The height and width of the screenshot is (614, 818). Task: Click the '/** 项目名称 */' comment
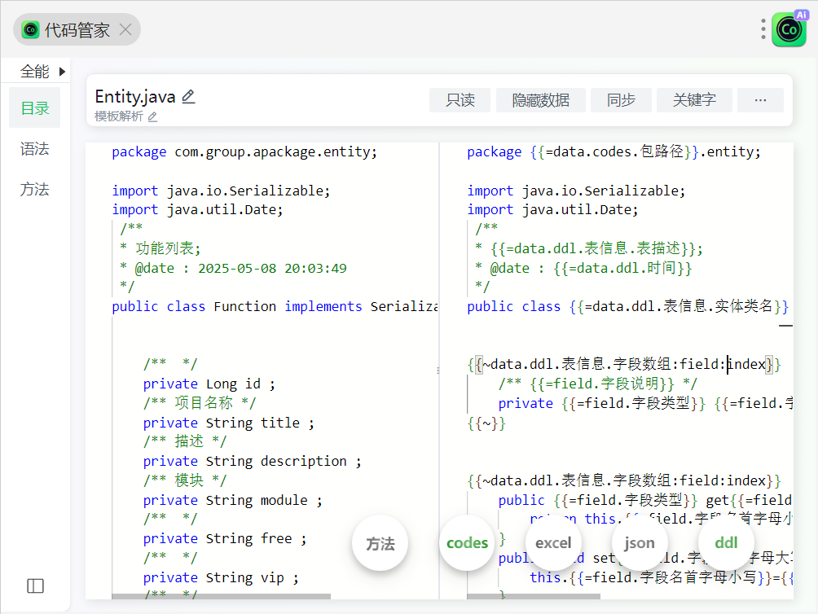coord(200,403)
